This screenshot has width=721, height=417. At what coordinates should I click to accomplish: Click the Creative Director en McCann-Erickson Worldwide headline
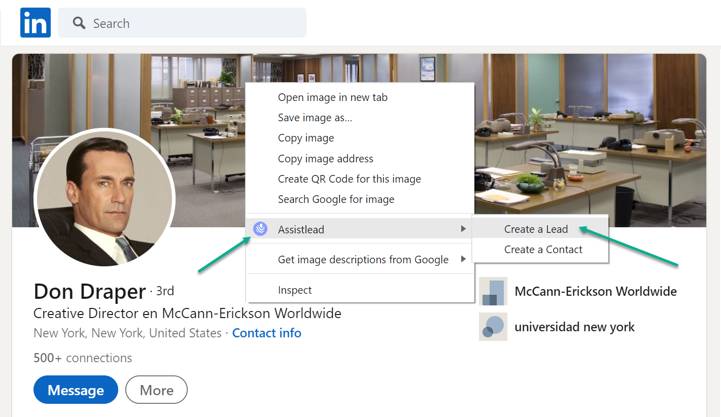tap(187, 313)
